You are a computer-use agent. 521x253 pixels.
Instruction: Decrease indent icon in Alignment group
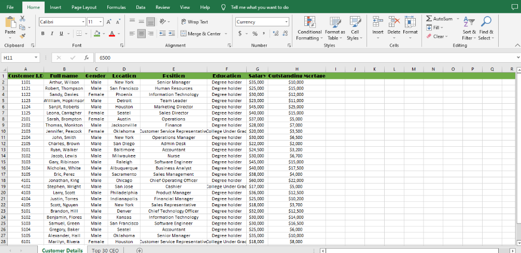tap(162, 34)
